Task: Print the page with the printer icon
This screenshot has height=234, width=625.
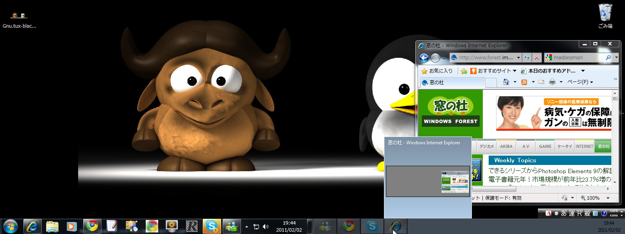Action: click(552, 82)
